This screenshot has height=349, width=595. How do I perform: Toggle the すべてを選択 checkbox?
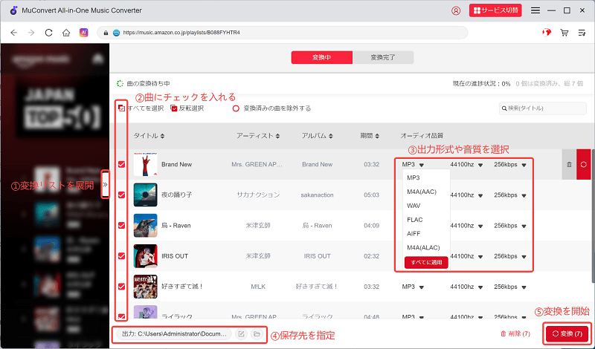click(121, 108)
